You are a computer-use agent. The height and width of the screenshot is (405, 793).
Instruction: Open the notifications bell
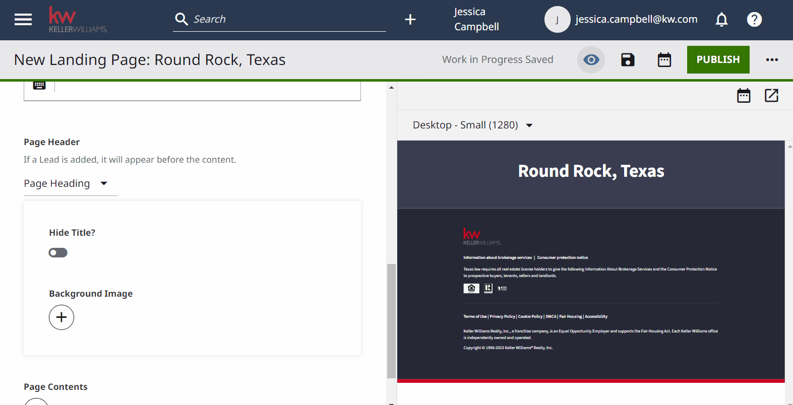click(x=721, y=20)
